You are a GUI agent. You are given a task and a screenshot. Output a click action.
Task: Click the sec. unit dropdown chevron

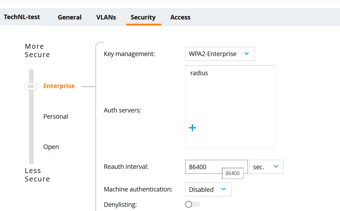tap(276, 166)
